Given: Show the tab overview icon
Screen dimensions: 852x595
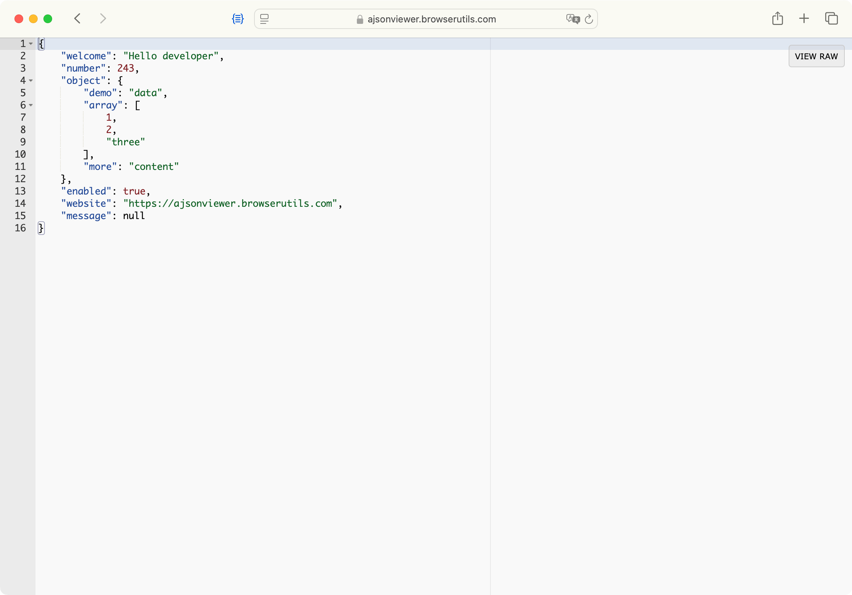Looking at the screenshot, I should [831, 18].
